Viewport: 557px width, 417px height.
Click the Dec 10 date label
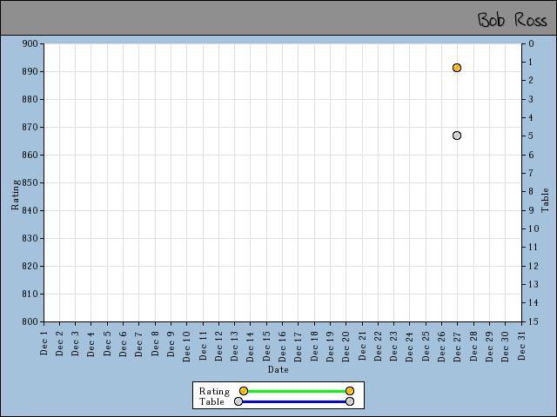point(186,346)
